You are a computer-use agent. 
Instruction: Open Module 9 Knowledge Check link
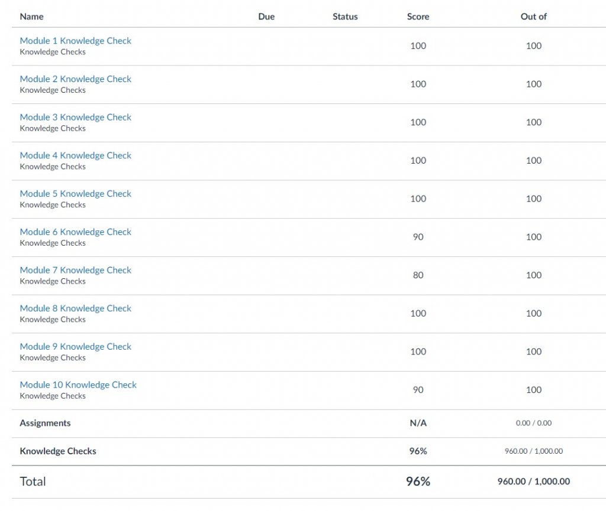click(75, 346)
